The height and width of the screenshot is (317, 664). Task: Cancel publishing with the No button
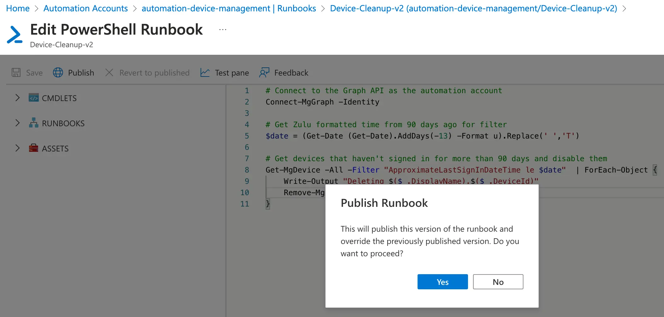[x=498, y=282]
